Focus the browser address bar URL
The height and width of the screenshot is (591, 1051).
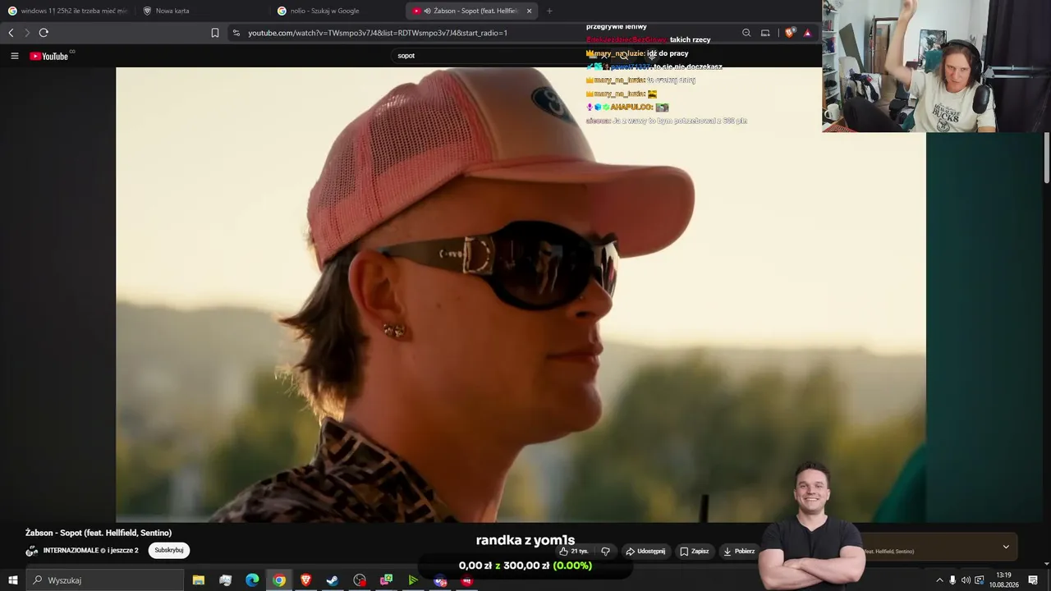pos(378,33)
